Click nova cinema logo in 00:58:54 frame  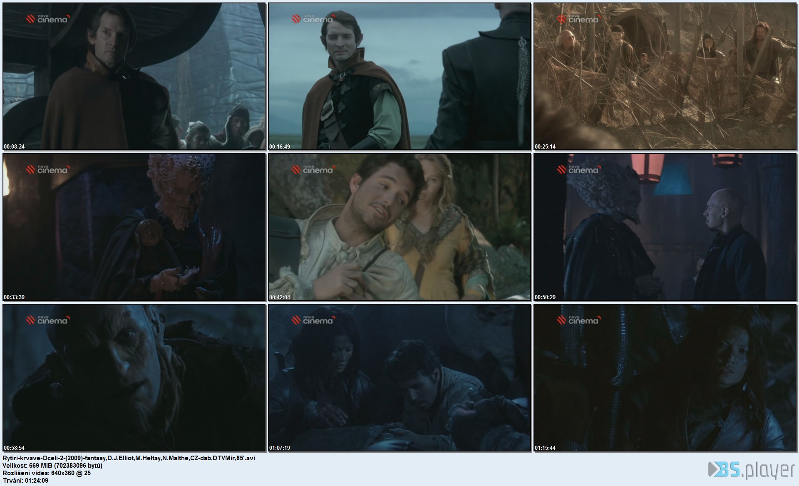click(47, 320)
